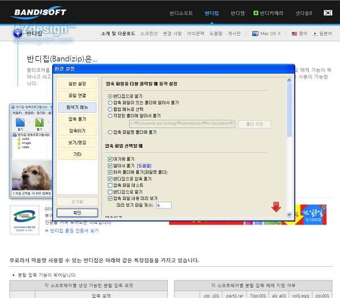Open 파일 연결 settings tab
The width and height of the screenshot is (340, 298).
click(77, 95)
